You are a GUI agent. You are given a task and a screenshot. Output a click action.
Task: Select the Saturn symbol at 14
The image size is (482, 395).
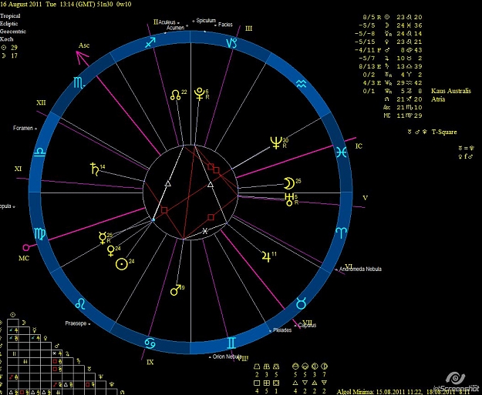(x=94, y=169)
